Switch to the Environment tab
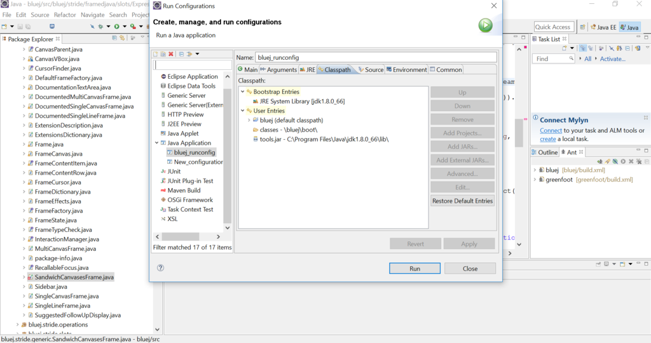Screen dimensions: 651x343 pos(406,70)
